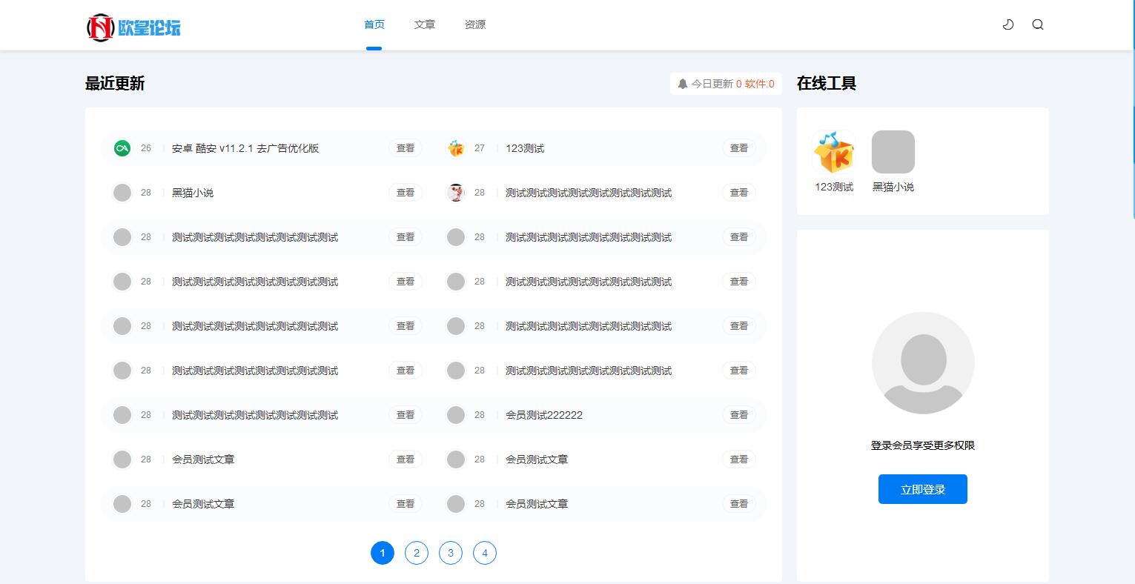This screenshot has height=584, width=1135.
Task: Click the user avatar placeholder above login
Action: [923, 363]
